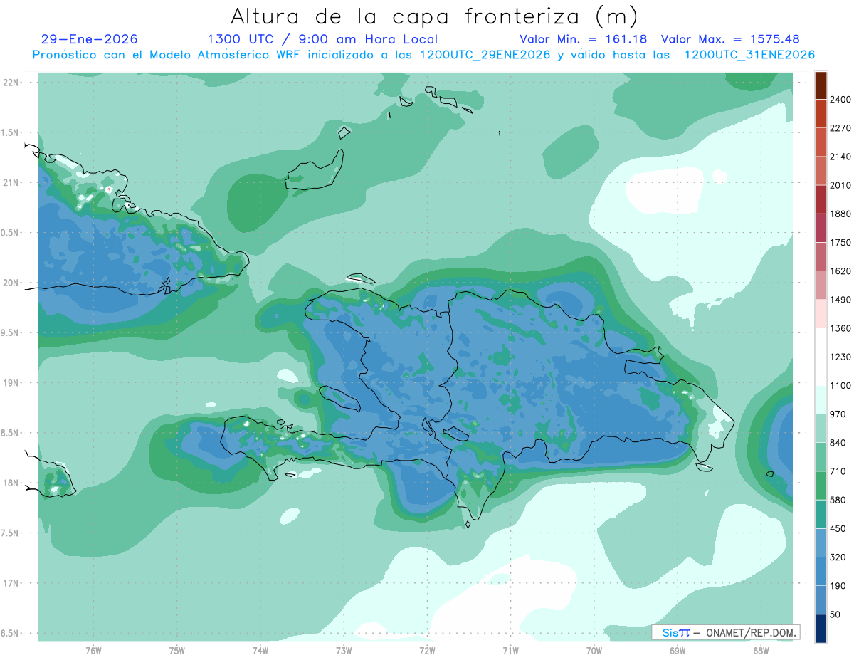Click the title 'Altura de la capa fronteriza (m)'

pyautogui.click(x=434, y=16)
